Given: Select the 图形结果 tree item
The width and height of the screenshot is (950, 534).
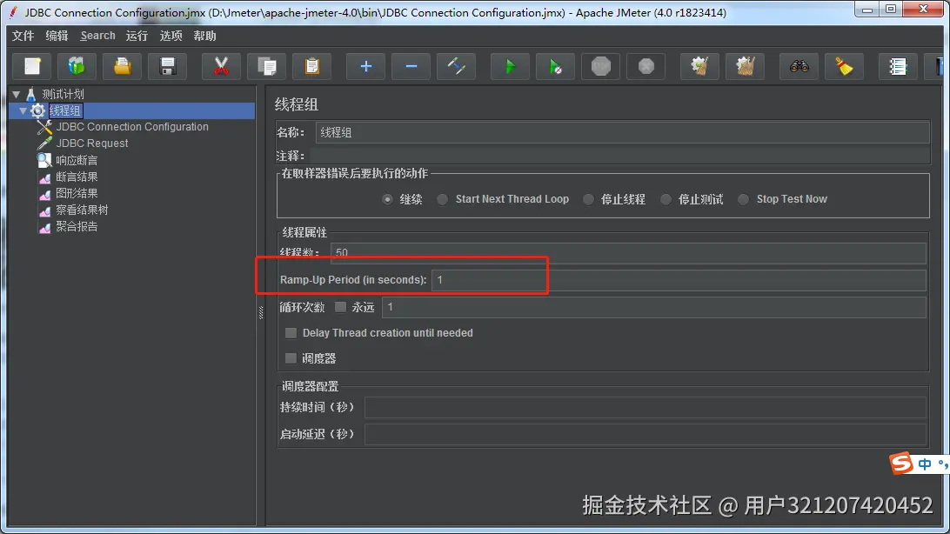Looking at the screenshot, I should point(77,193).
